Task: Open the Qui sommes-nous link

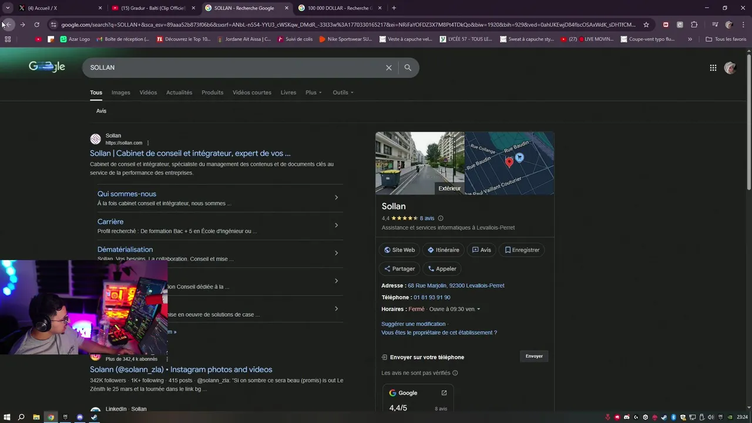Action: point(127,194)
